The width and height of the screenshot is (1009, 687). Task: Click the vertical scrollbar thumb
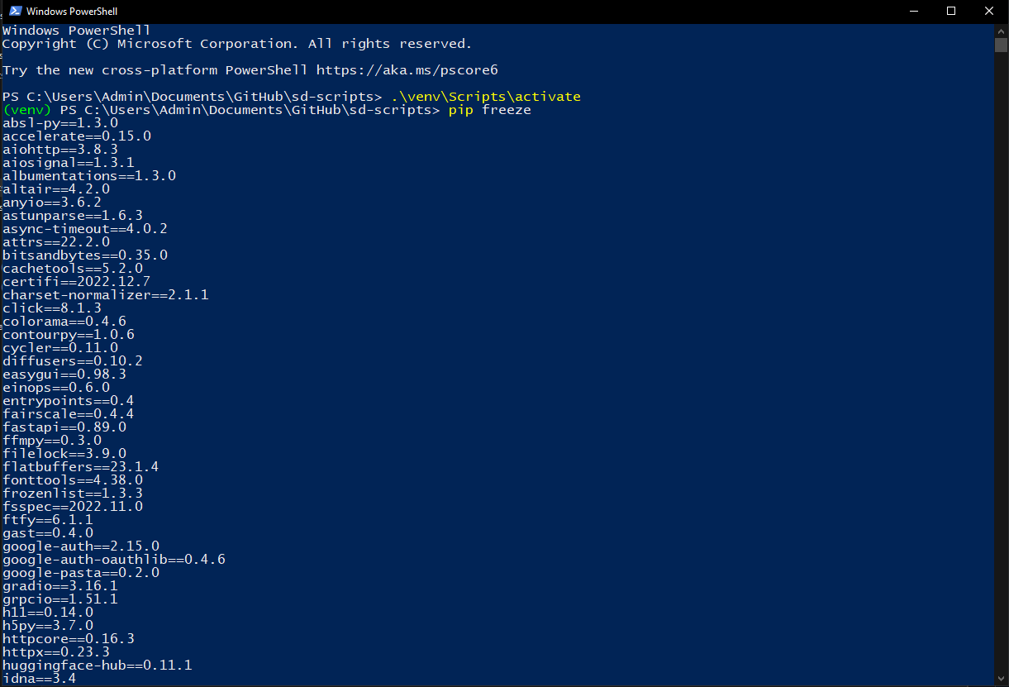coord(1001,45)
